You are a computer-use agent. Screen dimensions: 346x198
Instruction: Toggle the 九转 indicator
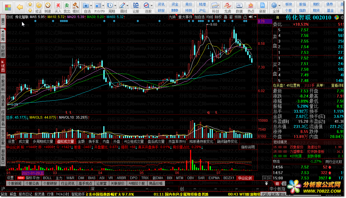(172, 17)
